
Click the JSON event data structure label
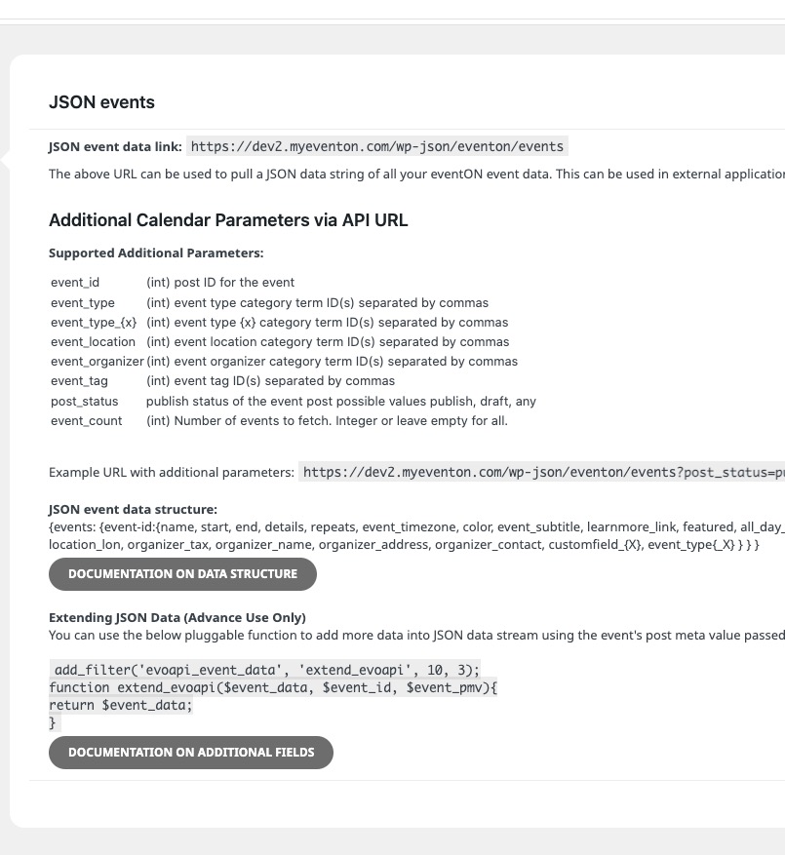(133, 509)
